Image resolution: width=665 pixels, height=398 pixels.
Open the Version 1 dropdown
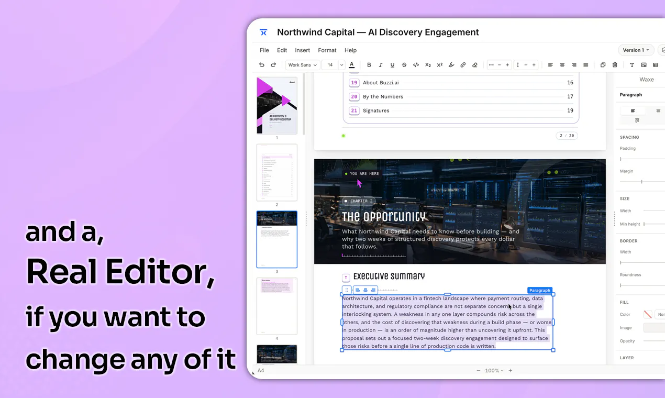click(636, 50)
